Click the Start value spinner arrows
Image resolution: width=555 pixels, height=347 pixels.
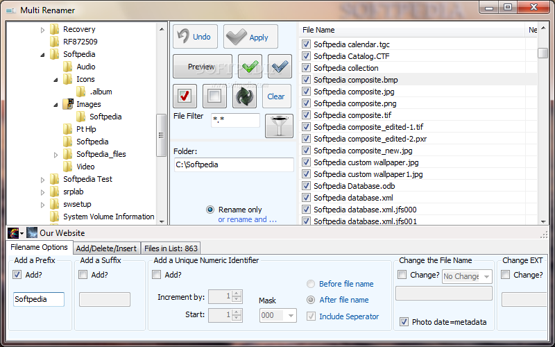tap(237, 315)
